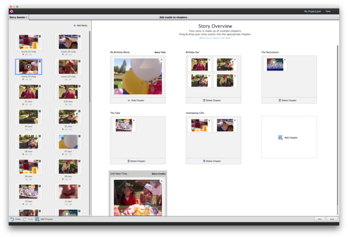Click the My Birthday Movie chapter title
Image resolution: width=348 pixels, height=238 pixels.
click(x=120, y=52)
